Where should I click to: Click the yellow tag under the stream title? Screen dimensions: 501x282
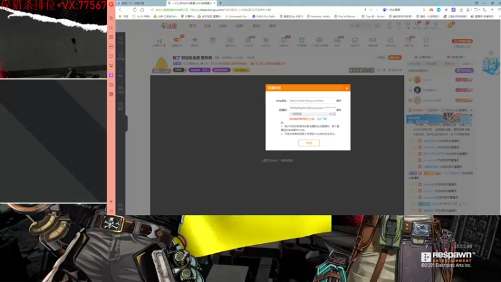241,70
